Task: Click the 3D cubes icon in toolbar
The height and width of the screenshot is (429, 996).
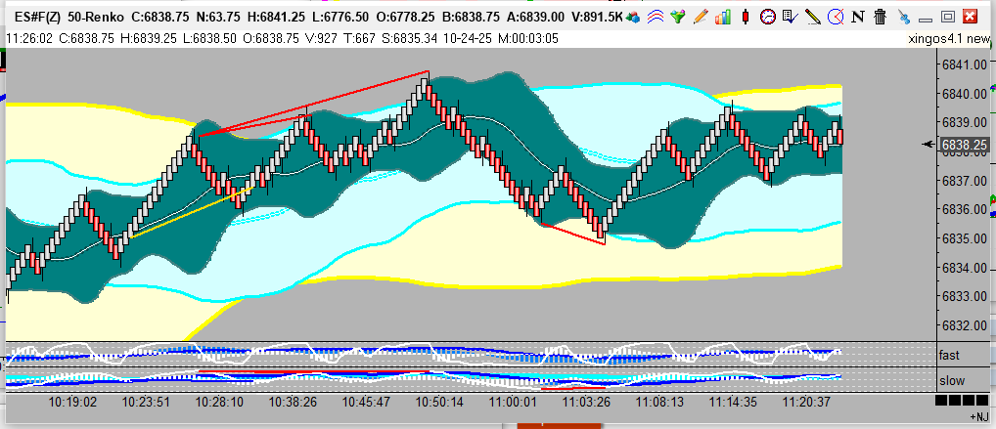Action: [633, 17]
